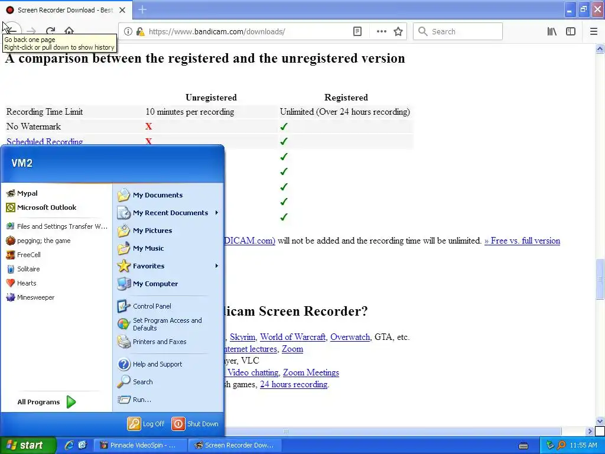Image resolution: width=605 pixels, height=454 pixels.
Task: Open the Scheduled Recording link
Action: click(x=45, y=141)
